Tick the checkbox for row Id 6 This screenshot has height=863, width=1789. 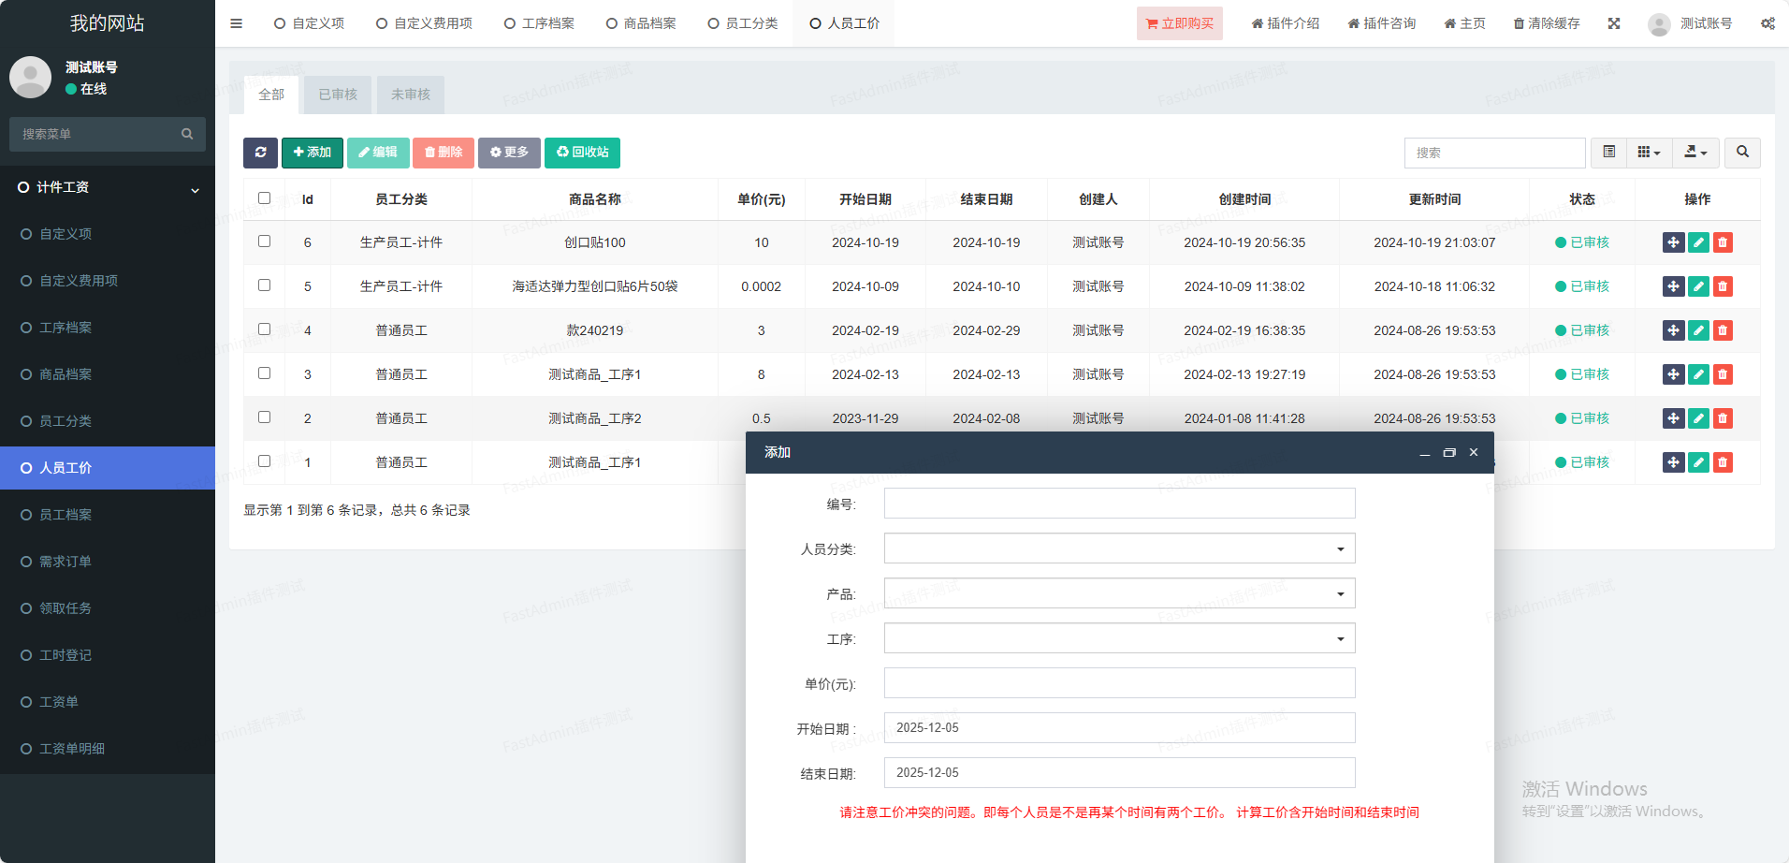pos(264,241)
